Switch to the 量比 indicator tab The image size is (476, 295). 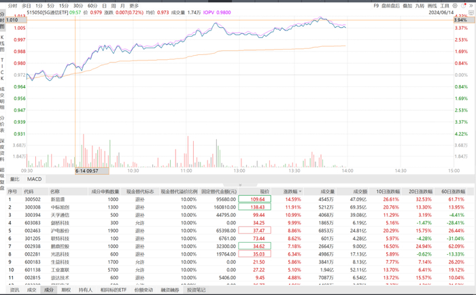point(14,179)
